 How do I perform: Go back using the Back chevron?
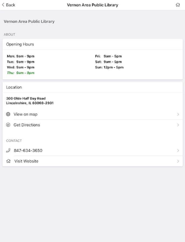(3, 5)
